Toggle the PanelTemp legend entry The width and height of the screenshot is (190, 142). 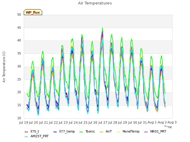[x=128, y=131]
